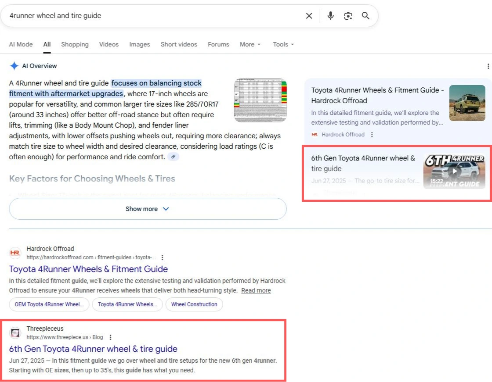492x382 pixels.
Task: Select the All tab
Action: click(x=47, y=44)
